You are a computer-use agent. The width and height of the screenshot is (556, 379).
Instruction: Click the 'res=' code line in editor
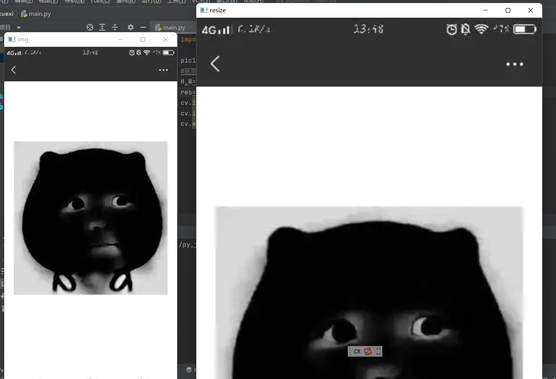(x=188, y=92)
